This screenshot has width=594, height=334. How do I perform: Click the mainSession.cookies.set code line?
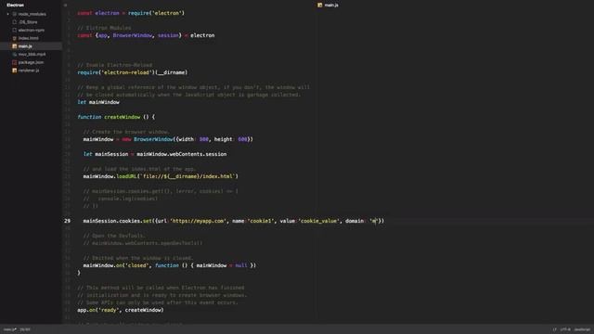pyautogui.click(x=233, y=221)
